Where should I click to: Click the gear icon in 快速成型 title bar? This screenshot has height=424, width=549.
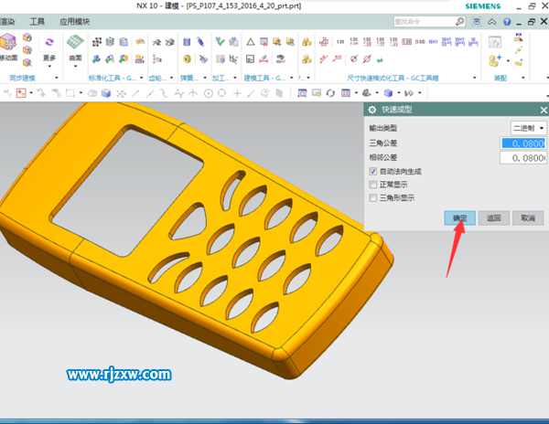[x=371, y=110]
